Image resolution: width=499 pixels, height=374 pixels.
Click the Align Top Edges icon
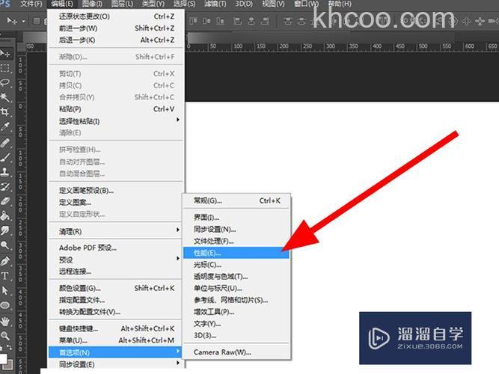click(193, 22)
